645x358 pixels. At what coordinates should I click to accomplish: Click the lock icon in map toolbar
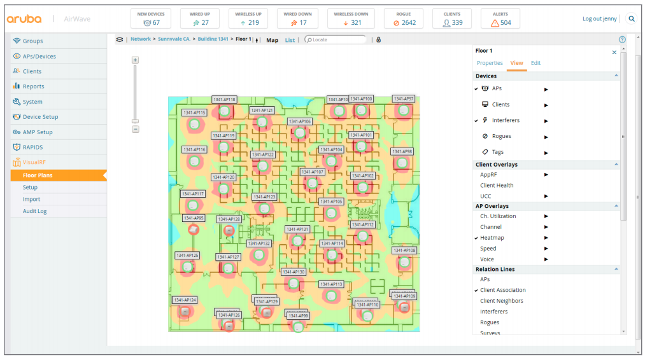[378, 39]
